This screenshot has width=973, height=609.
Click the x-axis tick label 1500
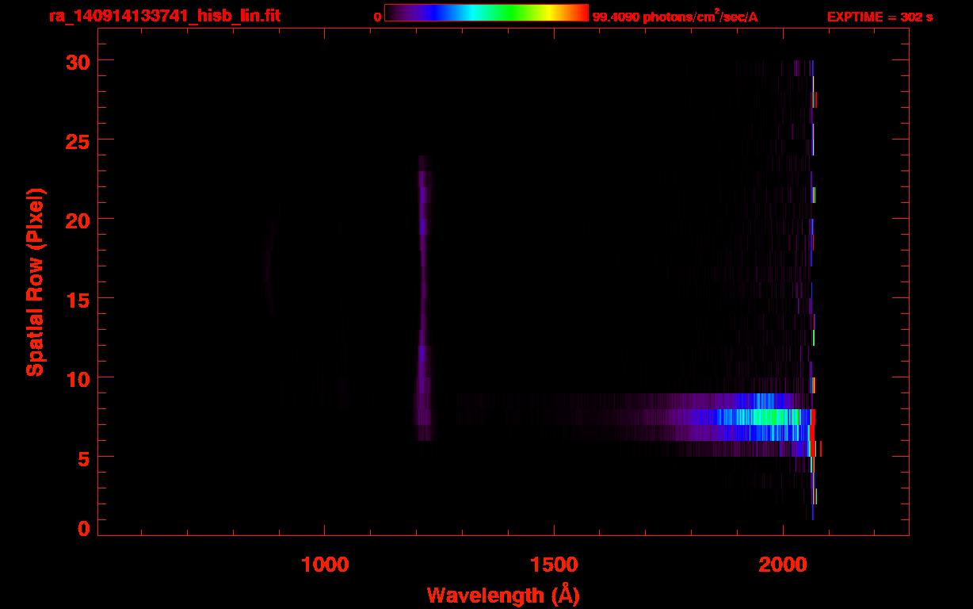click(x=554, y=565)
